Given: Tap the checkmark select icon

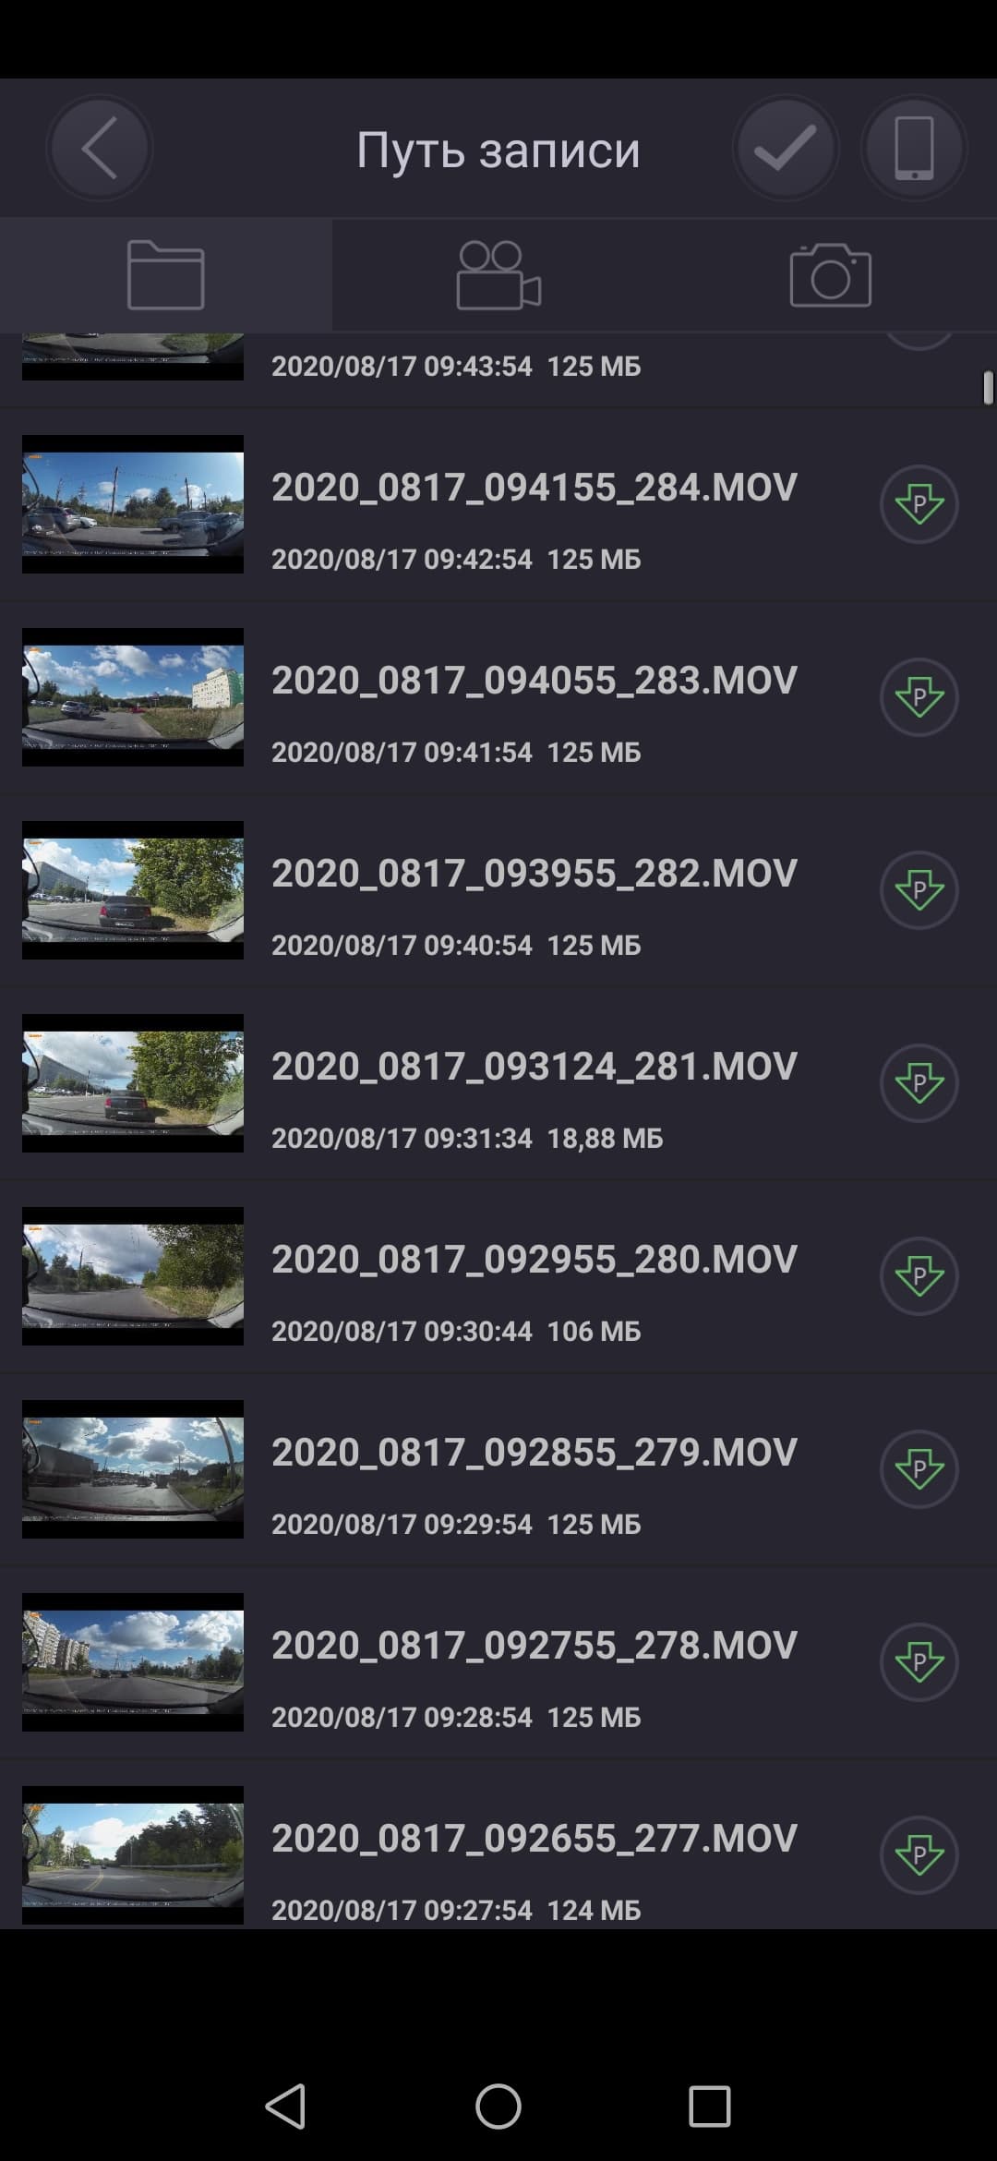Looking at the screenshot, I should click(785, 148).
